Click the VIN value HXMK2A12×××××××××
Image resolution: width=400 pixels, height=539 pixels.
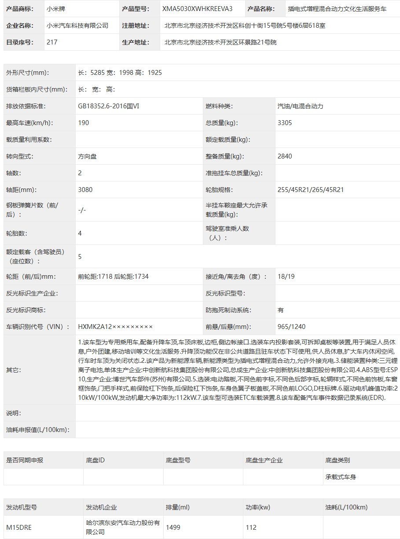point(115,327)
